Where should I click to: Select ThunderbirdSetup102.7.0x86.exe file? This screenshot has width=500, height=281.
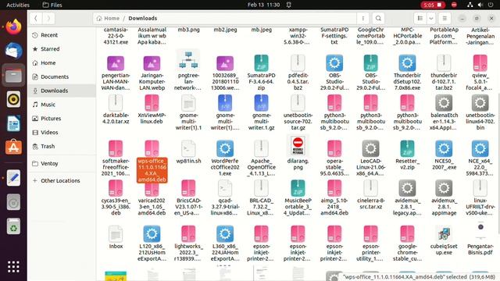click(x=407, y=73)
